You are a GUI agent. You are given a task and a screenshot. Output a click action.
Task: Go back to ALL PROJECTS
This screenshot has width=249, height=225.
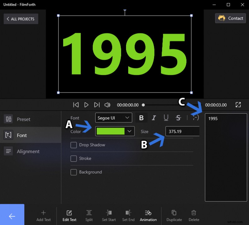pos(21,19)
